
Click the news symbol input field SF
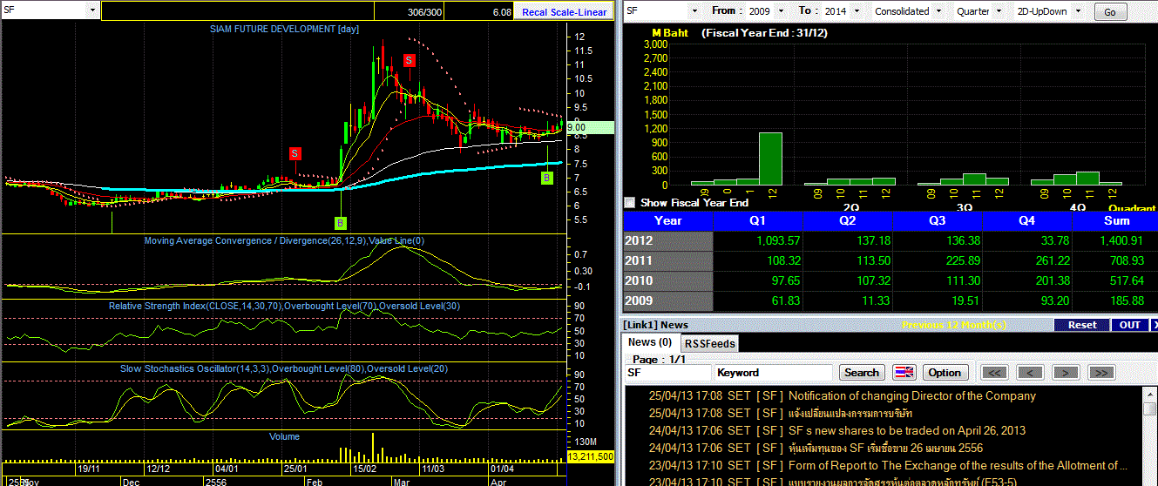668,373
